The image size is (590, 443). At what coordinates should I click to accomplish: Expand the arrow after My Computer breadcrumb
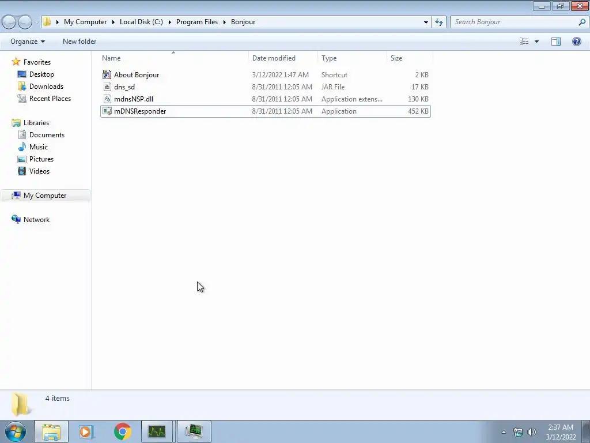click(x=114, y=22)
